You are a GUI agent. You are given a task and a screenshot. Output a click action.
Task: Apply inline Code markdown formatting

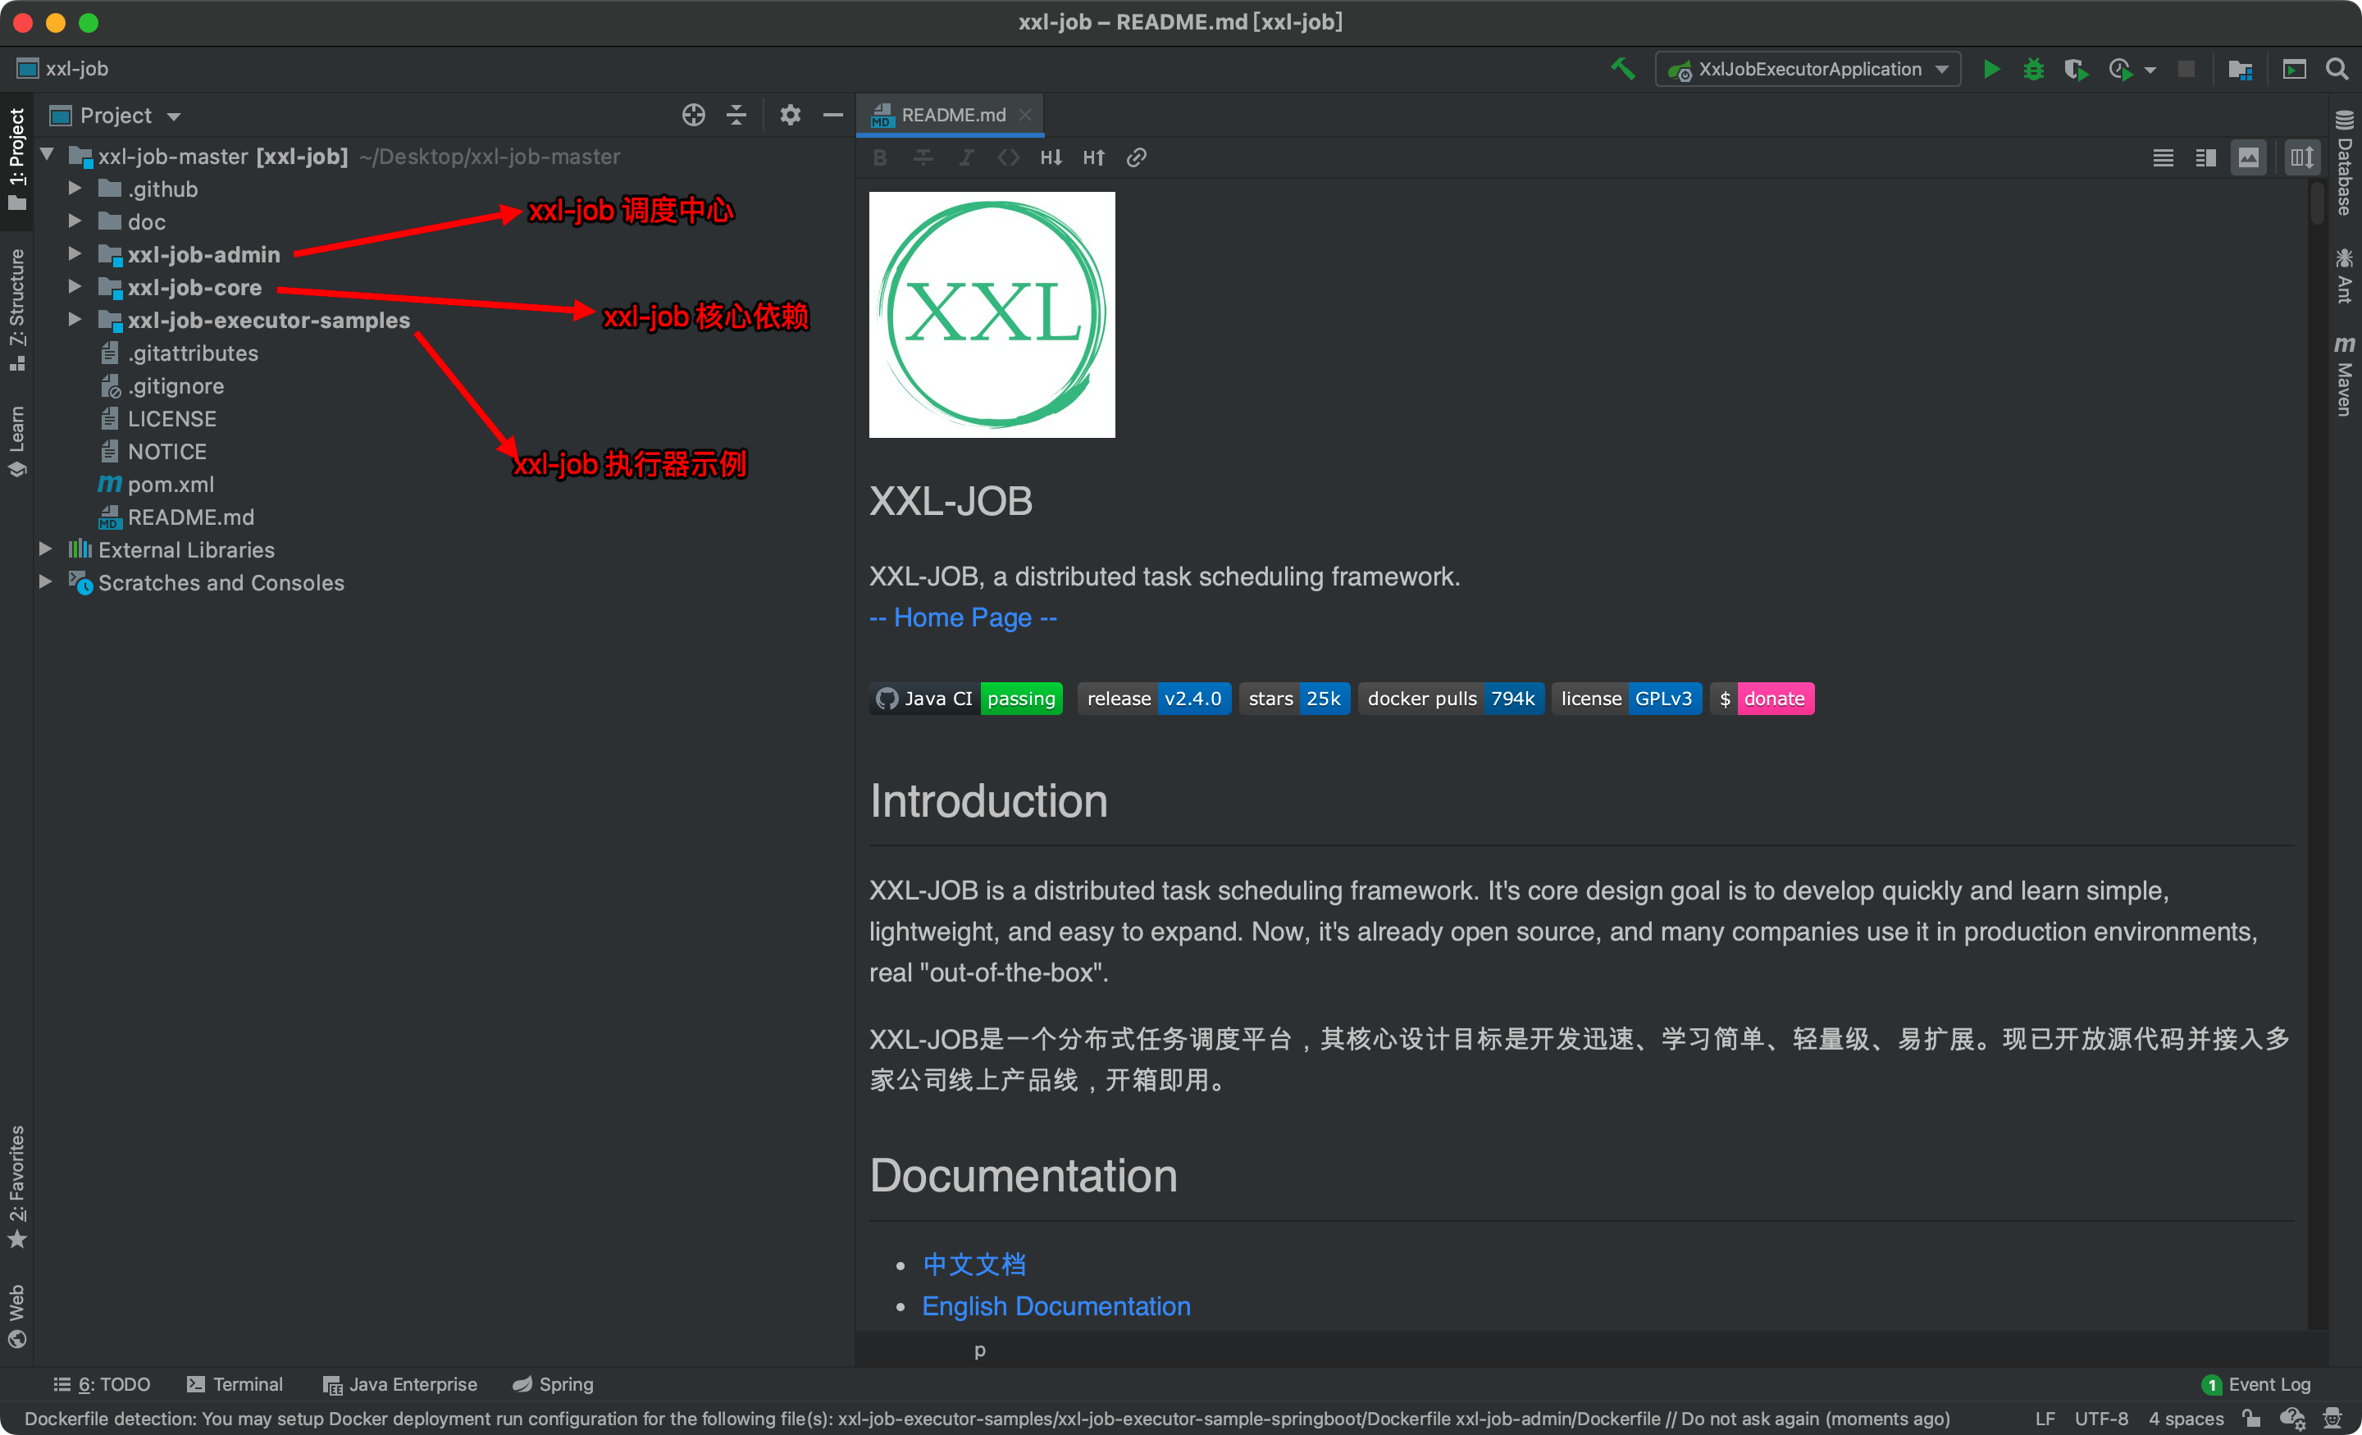pos(1009,157)
